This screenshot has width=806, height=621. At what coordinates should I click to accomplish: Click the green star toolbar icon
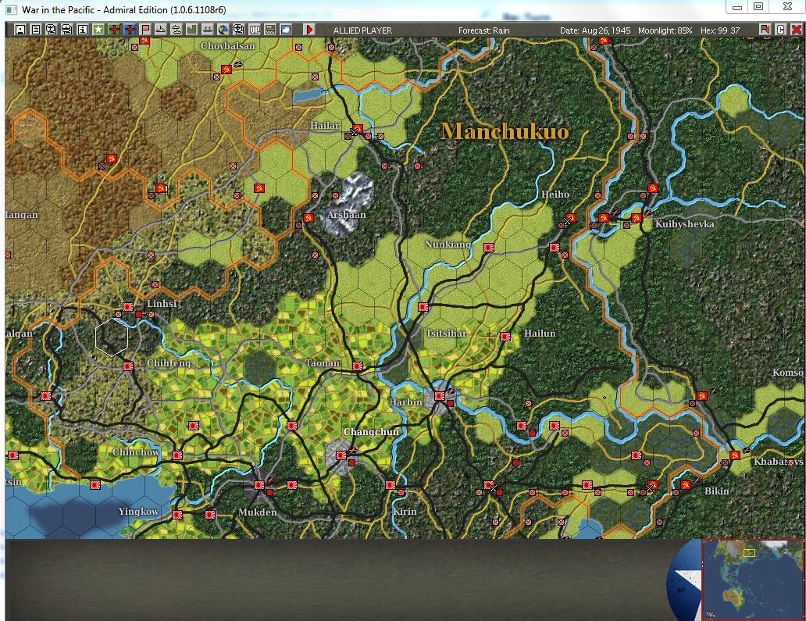pos(98,30)
